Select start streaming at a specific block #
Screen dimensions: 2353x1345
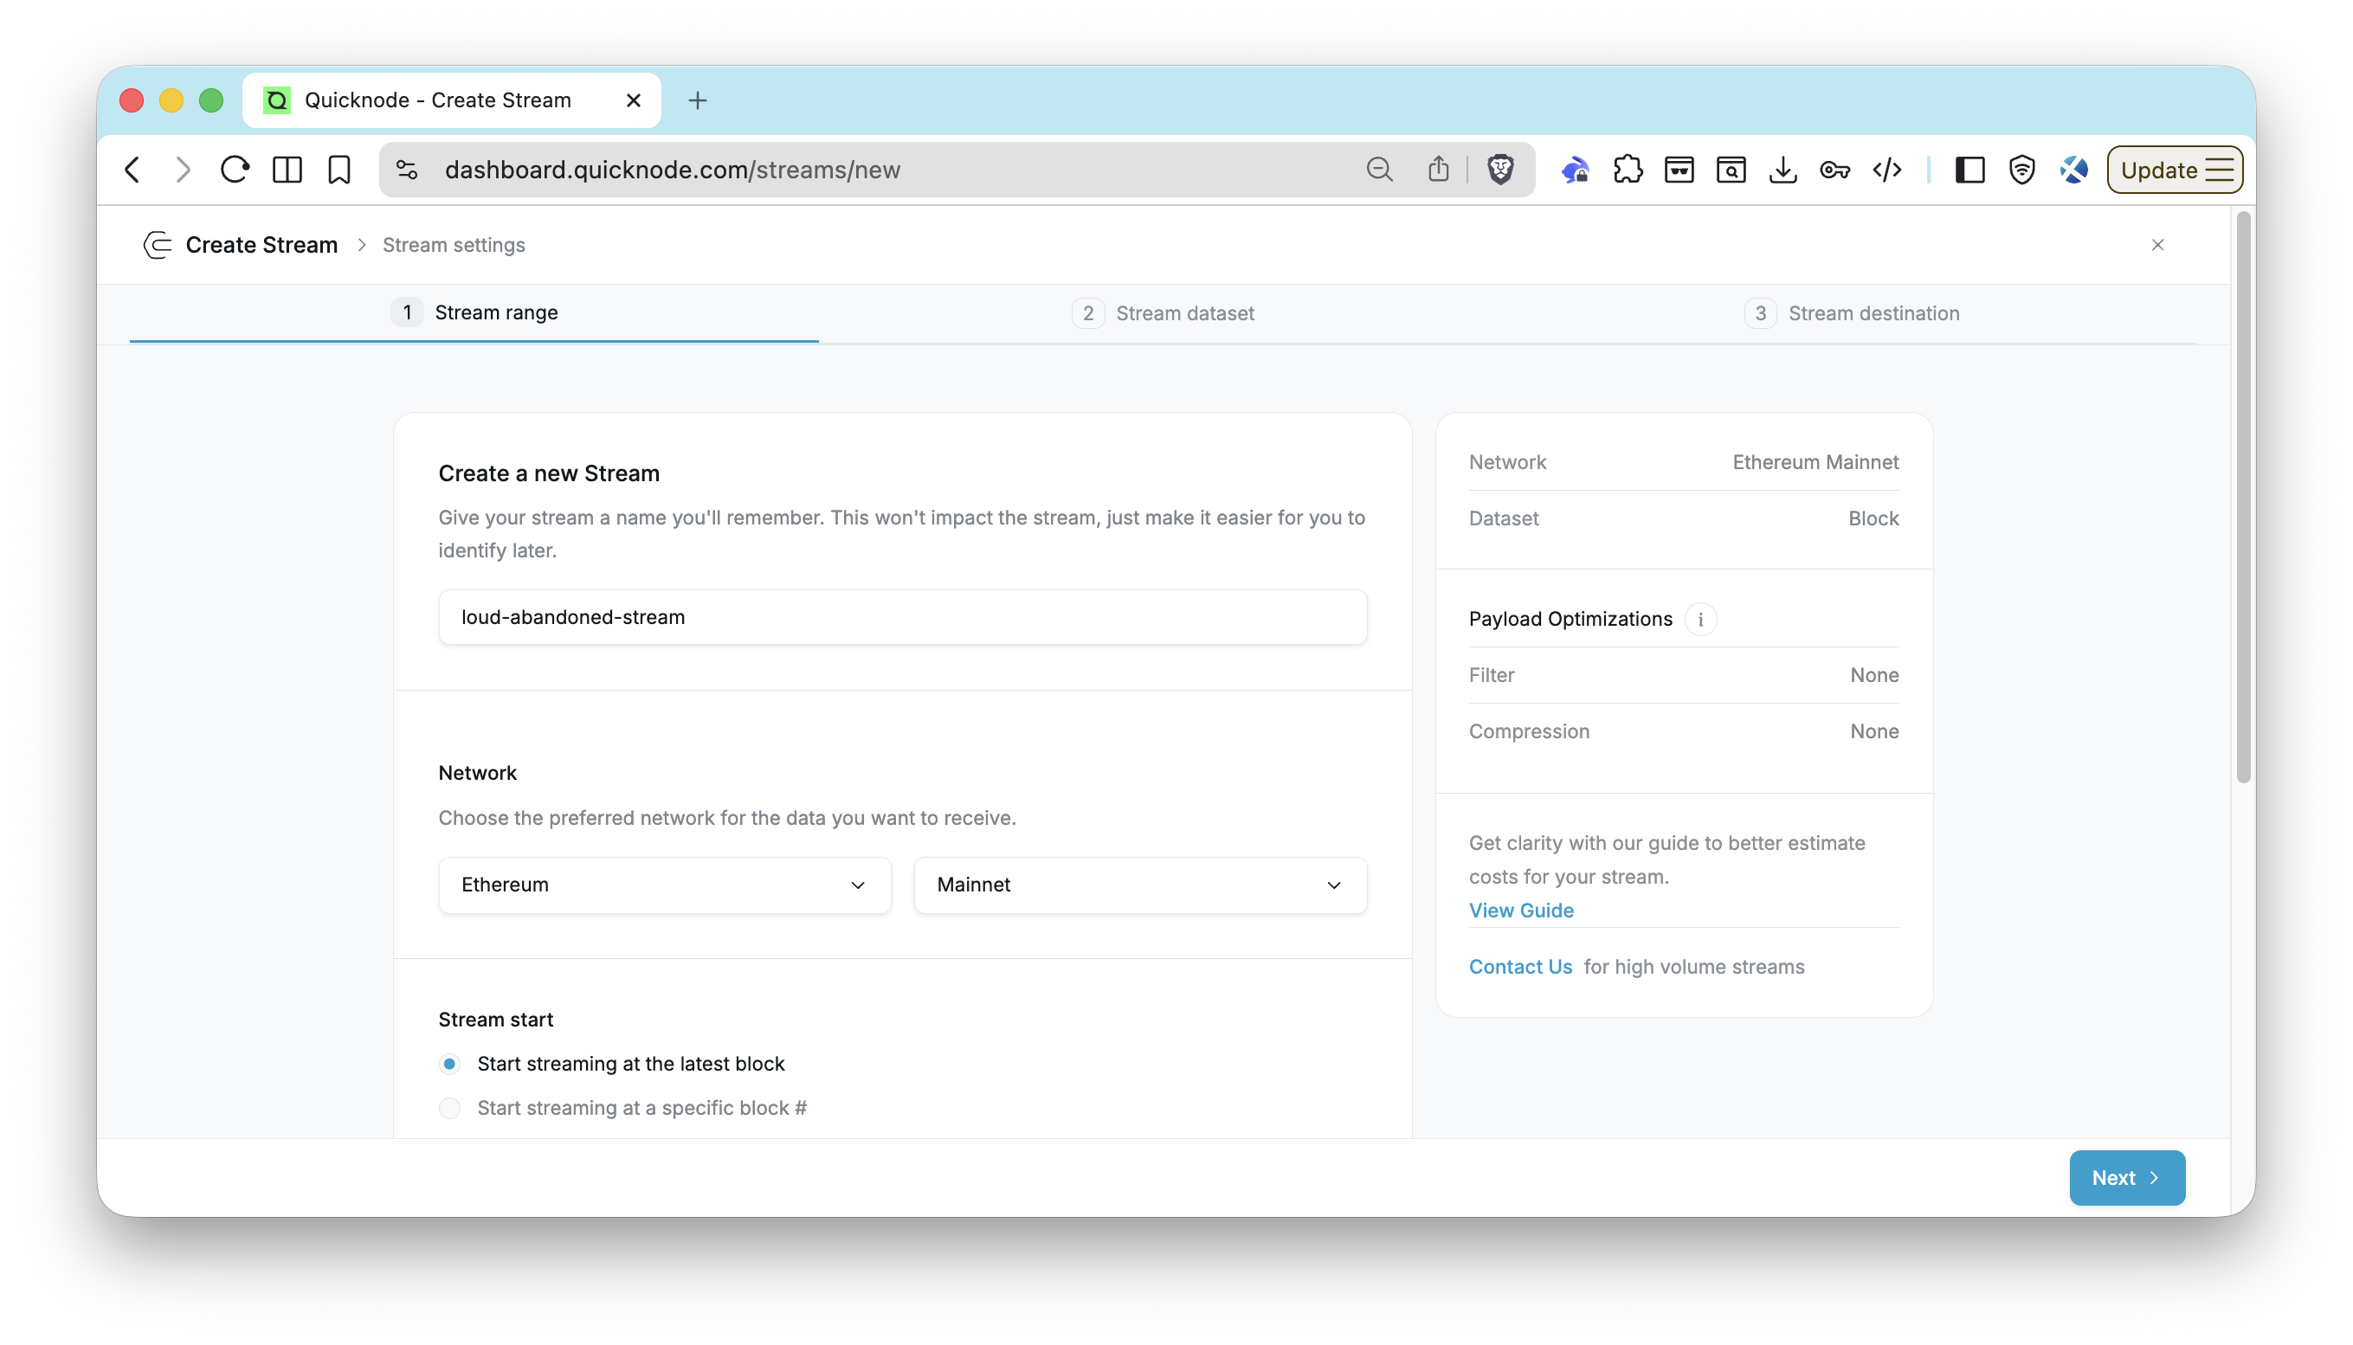pyautogui.click(x=450, y=1109)
